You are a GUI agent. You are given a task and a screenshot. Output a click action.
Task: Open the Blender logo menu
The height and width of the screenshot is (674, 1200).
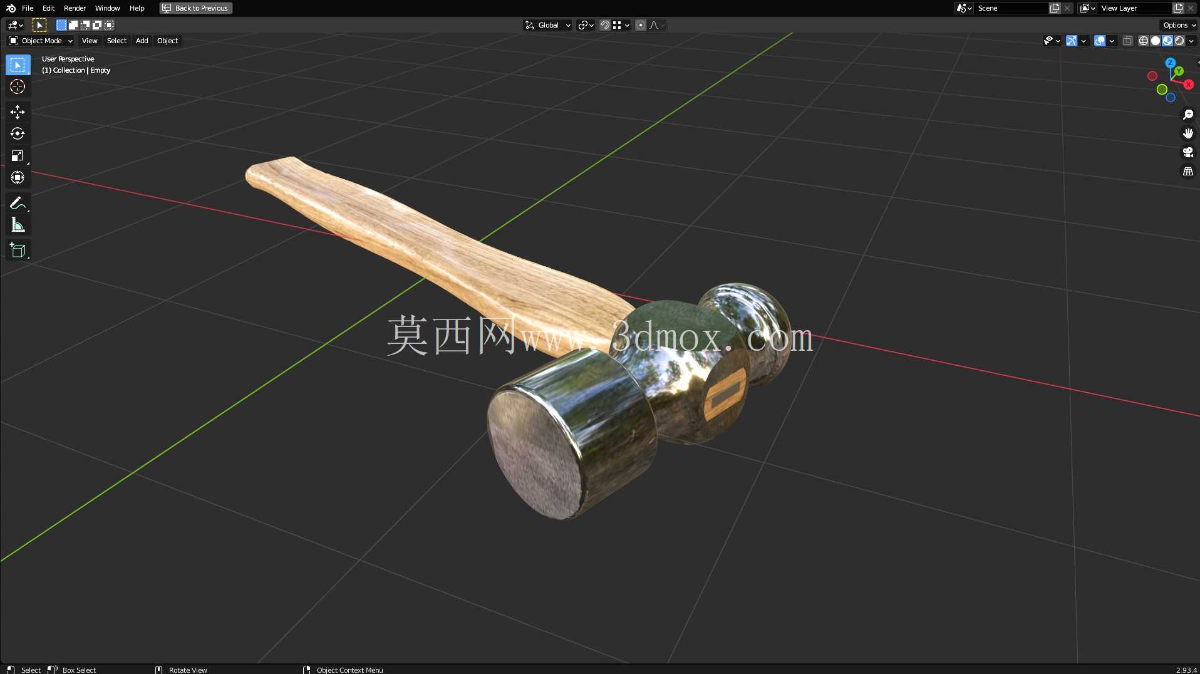point(11,8)
